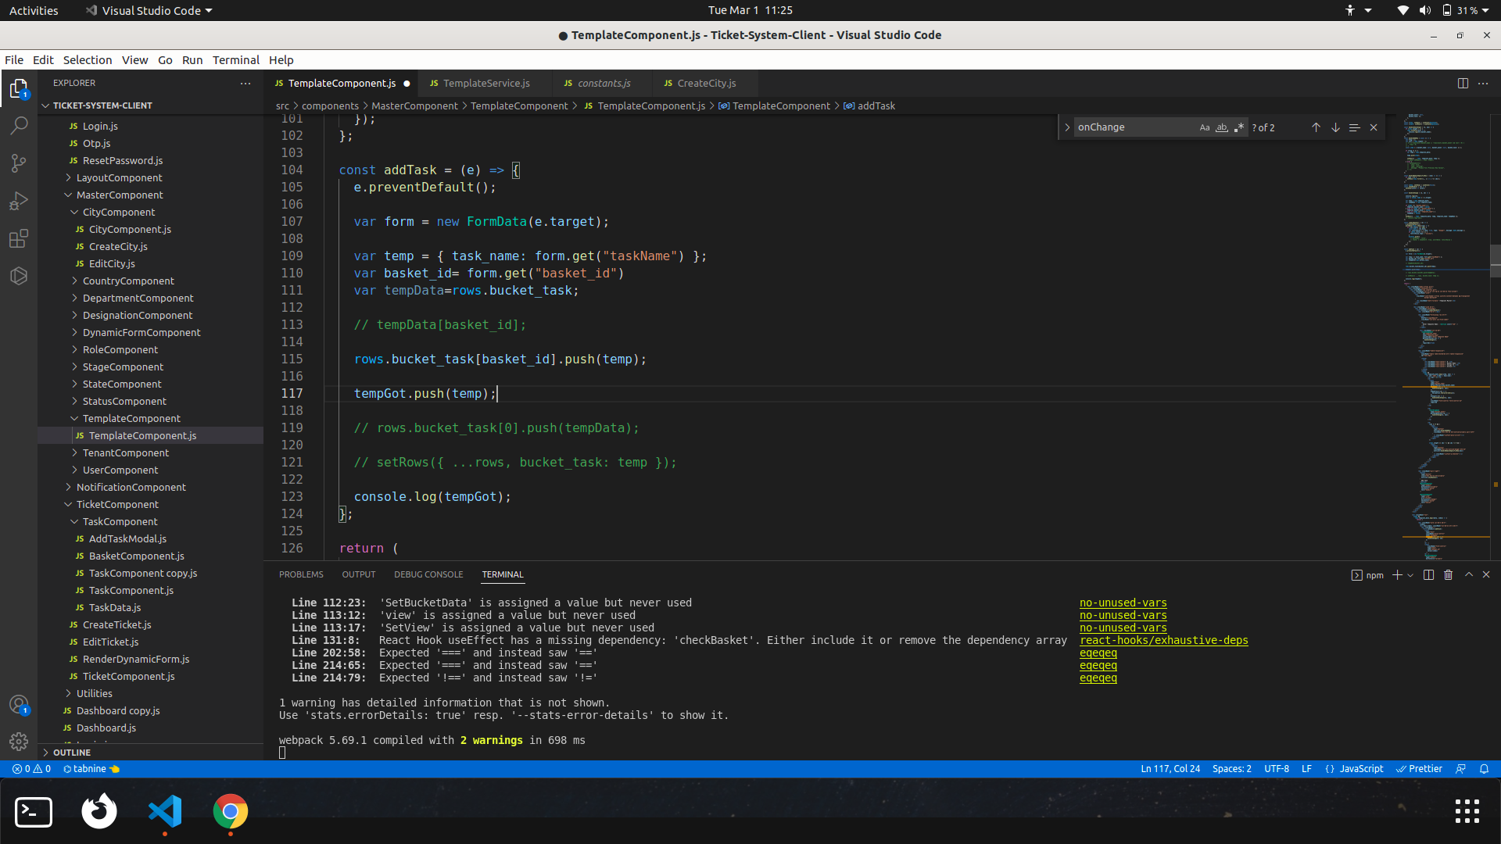
Task: Click Prettier status bar button
Action: [1420, 769]
